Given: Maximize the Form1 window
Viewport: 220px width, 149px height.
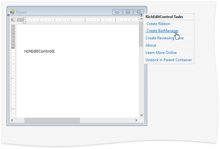Looking at the screenshot, I should pos(128,12).
